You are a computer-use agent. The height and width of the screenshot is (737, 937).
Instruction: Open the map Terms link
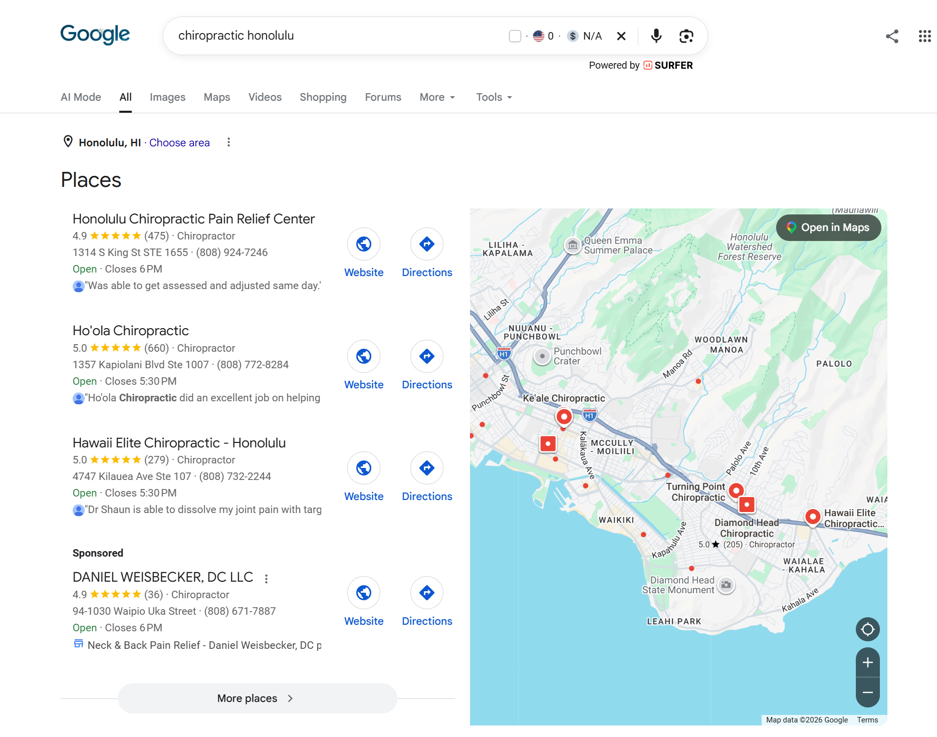coord(867,720)
